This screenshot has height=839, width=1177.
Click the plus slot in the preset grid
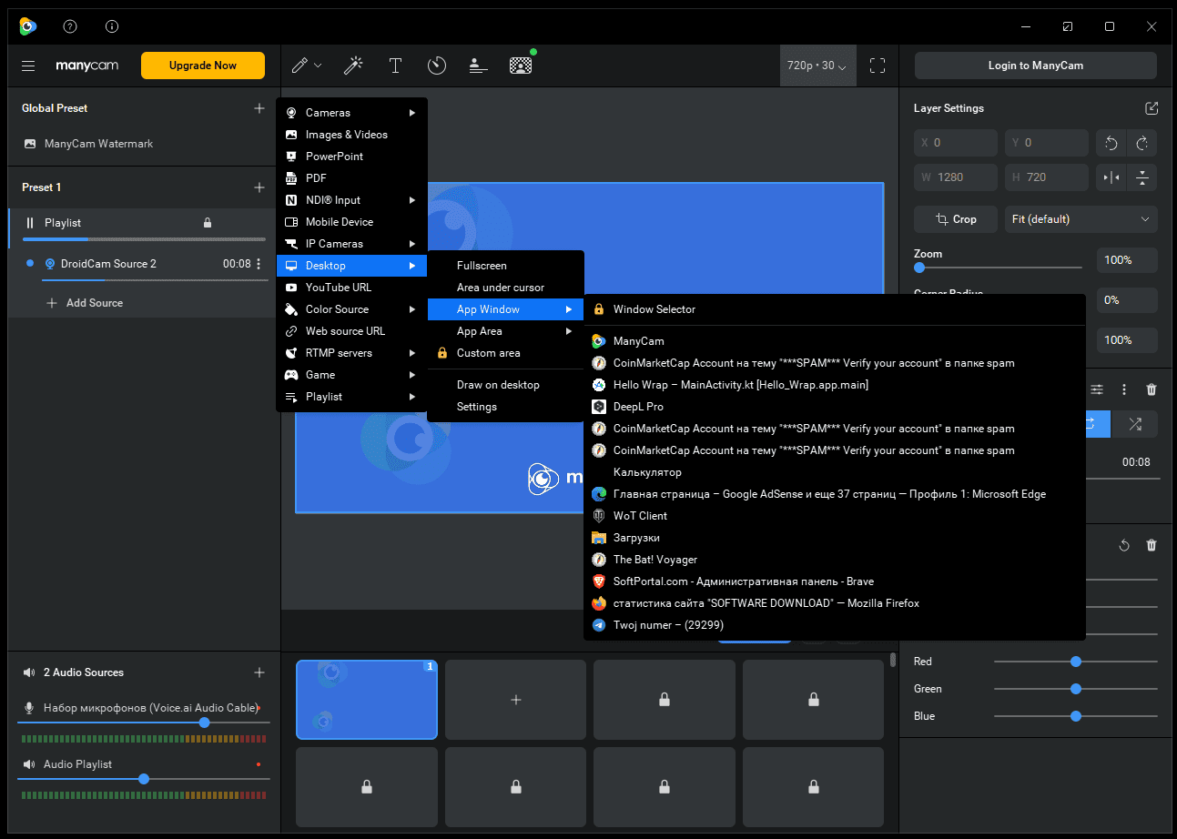[x=516, y=700]
